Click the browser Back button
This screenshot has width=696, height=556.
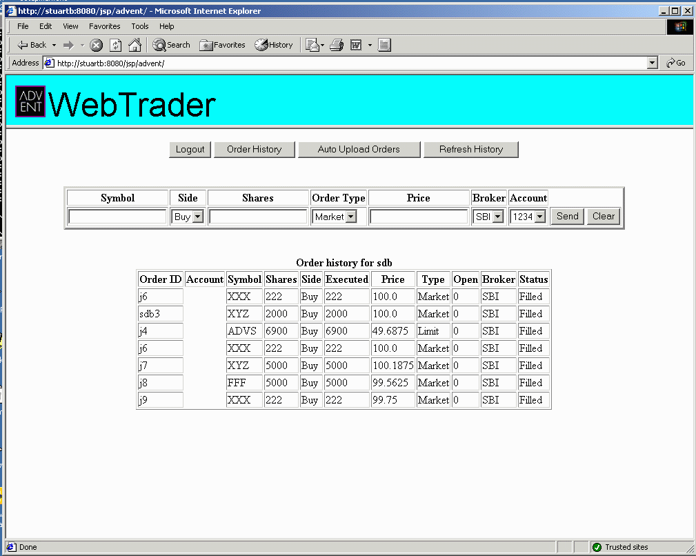pyautogui.click(x=32, y=45)
